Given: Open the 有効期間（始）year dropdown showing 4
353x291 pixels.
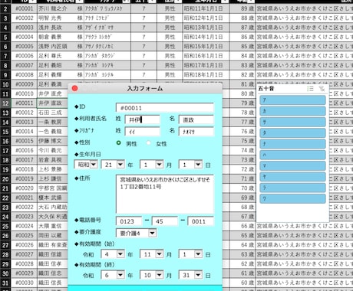Looking at the screenshot, I should tap(120, 254).
